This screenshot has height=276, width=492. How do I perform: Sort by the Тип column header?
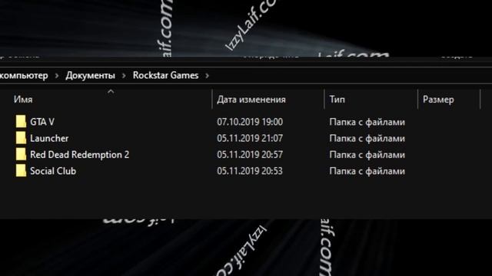[x=337, y=100]
